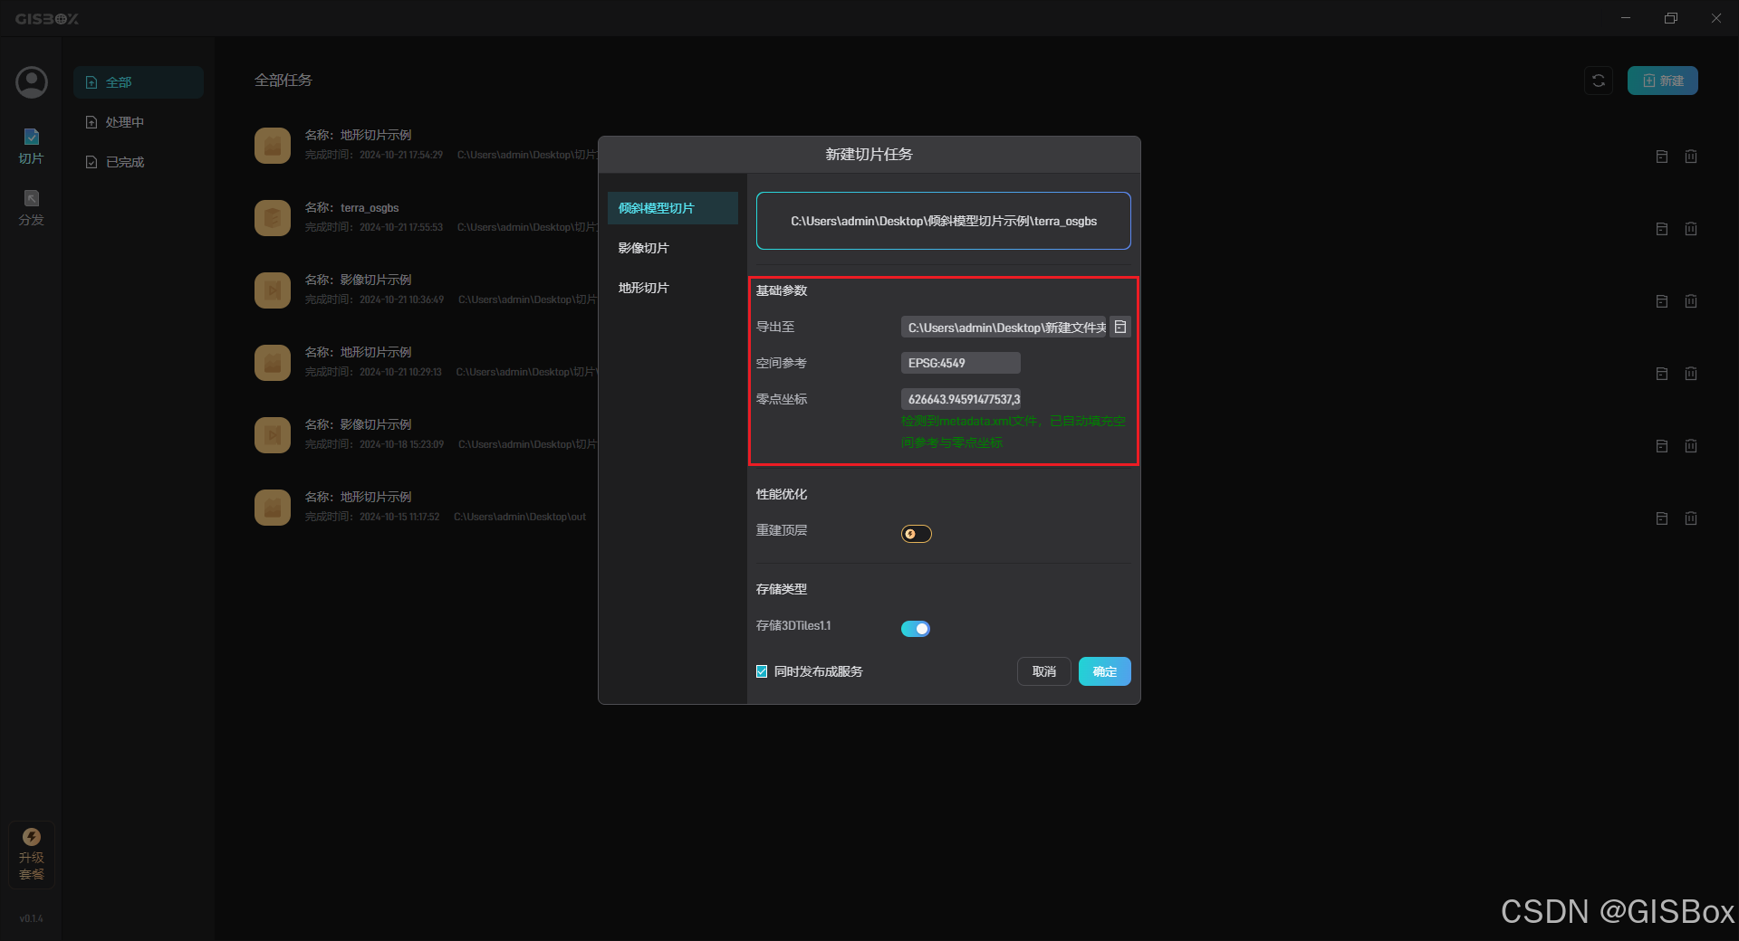Image resolution: width=1739 pixels, height=941 pixels.
Task: Open folder icon for 15:23:09 影像切片示例 task
Action: pos(1662,446)
